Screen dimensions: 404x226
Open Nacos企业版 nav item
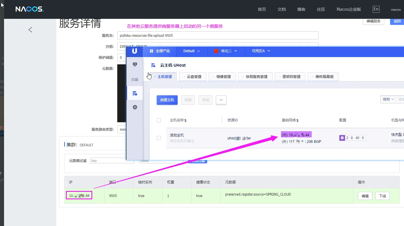click(349, 9)
